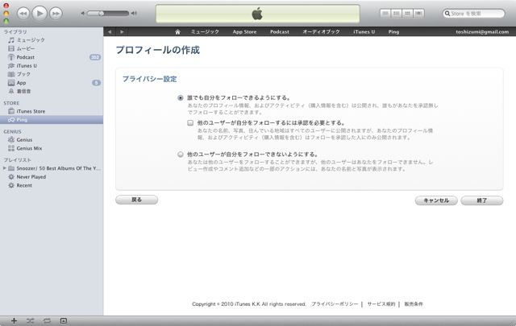The width and height of the screenshot is (516, 326).
Task: Select ムービー in the library sidebar
Action: pyautogui.click(x=52, y=48)
